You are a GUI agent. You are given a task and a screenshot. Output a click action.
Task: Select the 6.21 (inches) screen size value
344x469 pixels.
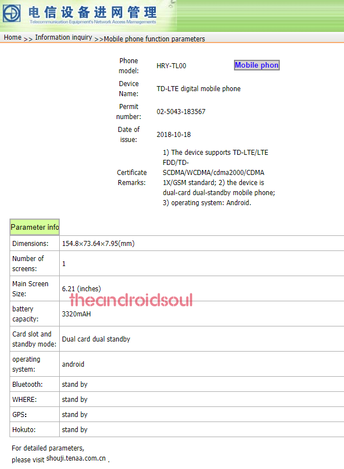[82, 289]
